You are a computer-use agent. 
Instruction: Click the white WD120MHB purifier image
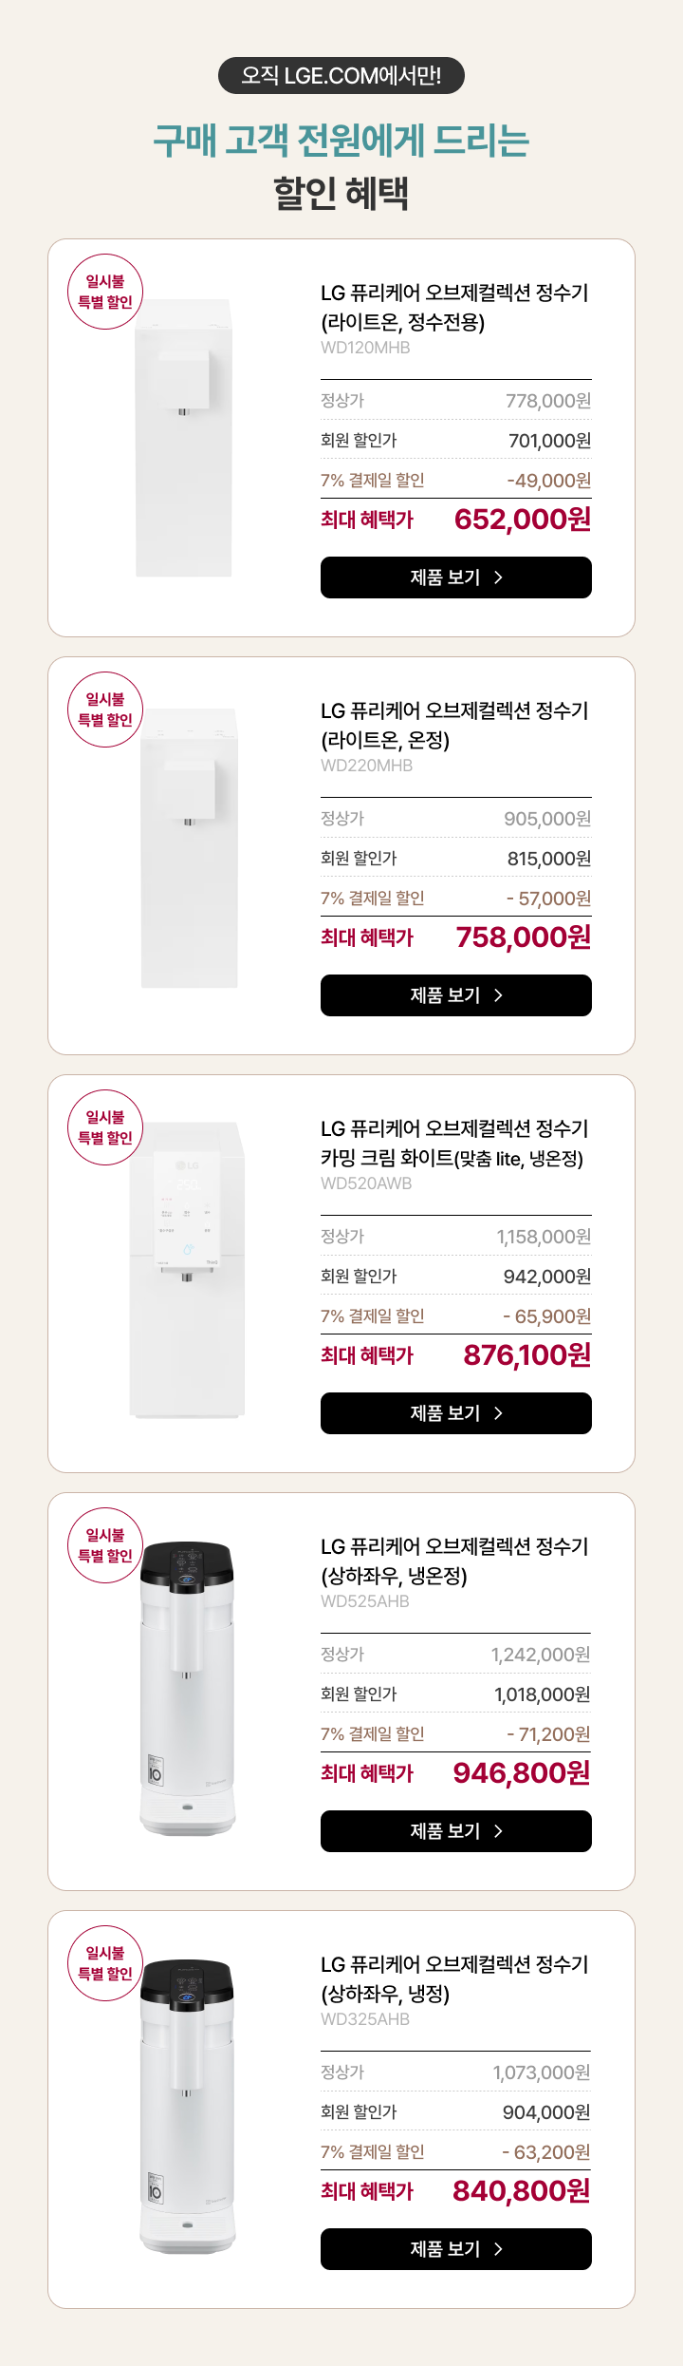(x=184, y=438)
